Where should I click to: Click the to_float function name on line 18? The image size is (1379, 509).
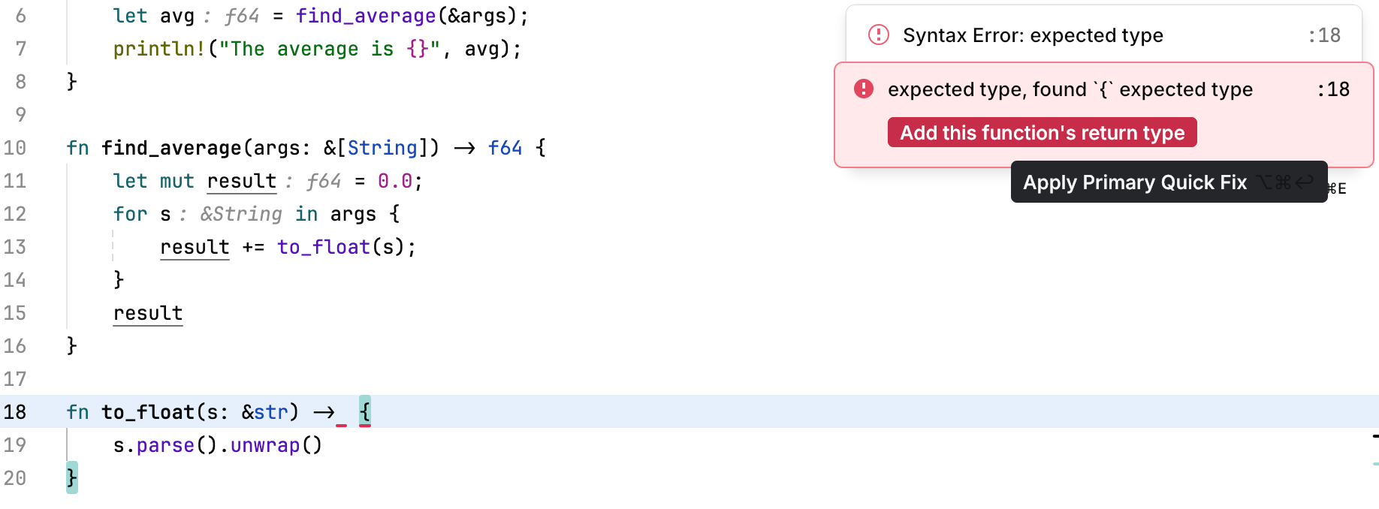148,412
